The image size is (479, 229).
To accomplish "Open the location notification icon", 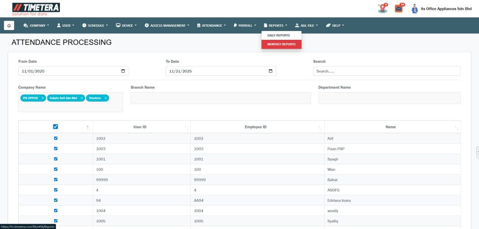I will pyautogui.click(x=383, y=8).
